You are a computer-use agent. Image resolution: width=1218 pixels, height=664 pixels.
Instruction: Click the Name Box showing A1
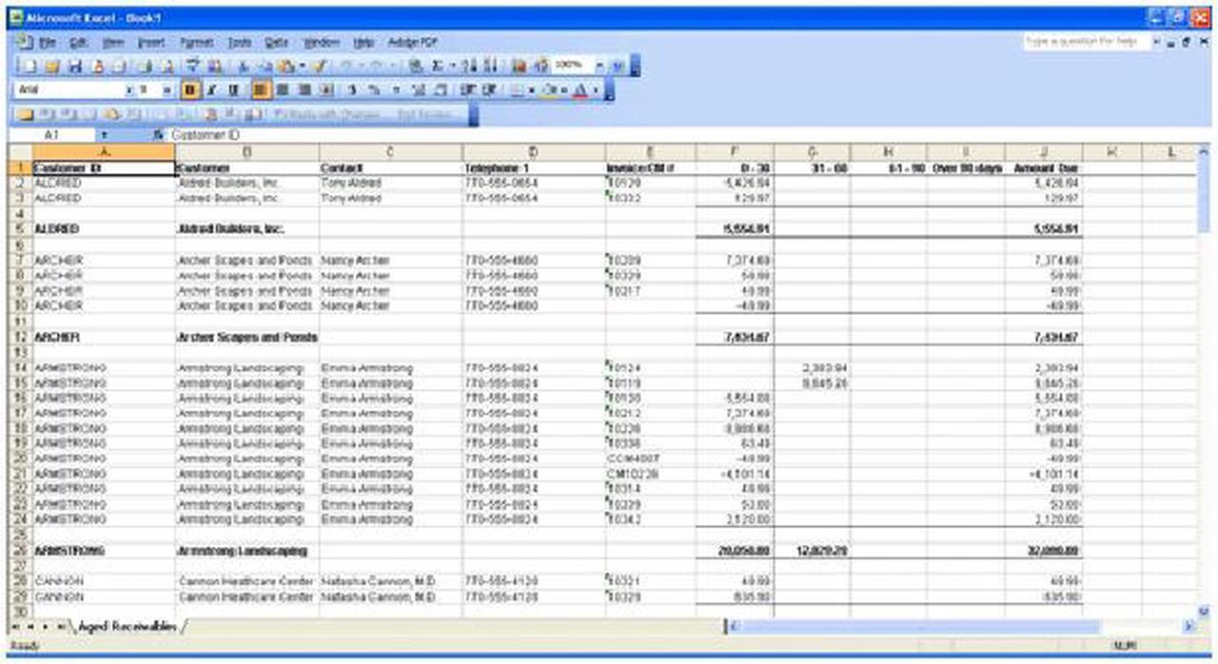pyautogui.click(x=52, y=136)
